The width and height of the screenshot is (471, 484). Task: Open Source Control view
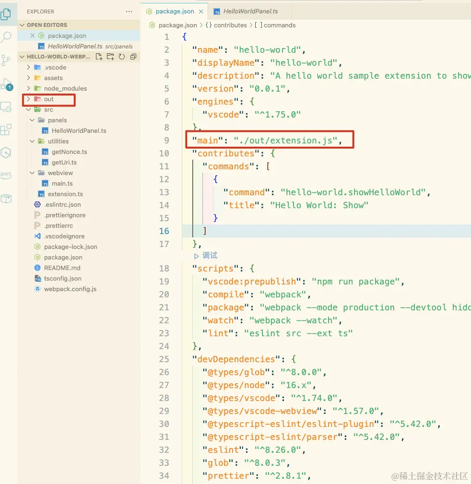click(x=6, y=60)
